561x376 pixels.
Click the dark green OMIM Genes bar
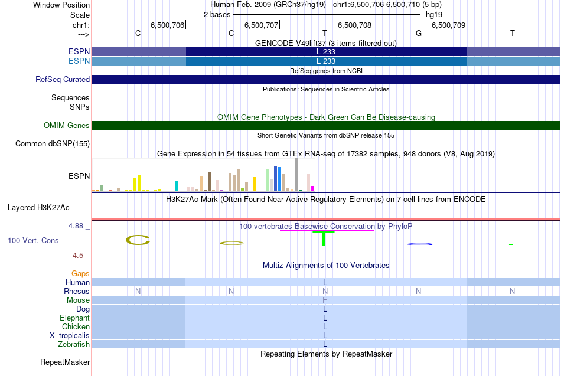coord(326,125)
